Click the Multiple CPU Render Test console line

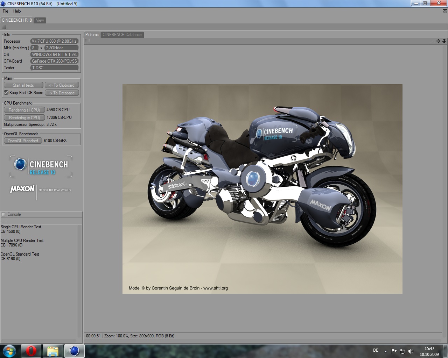pos(22,241)
